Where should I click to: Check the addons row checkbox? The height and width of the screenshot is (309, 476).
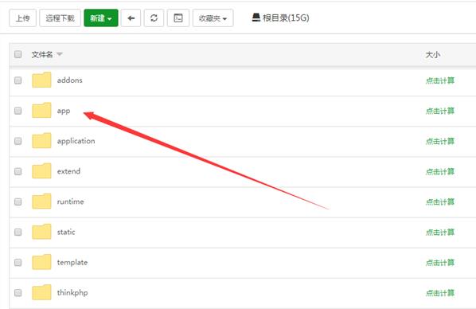coord(18,80)
